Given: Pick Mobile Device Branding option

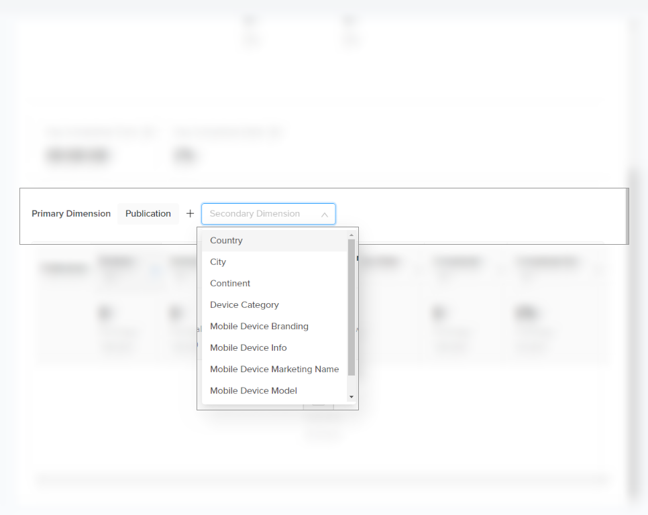Looking at the screenshot, I should [259, 326].
